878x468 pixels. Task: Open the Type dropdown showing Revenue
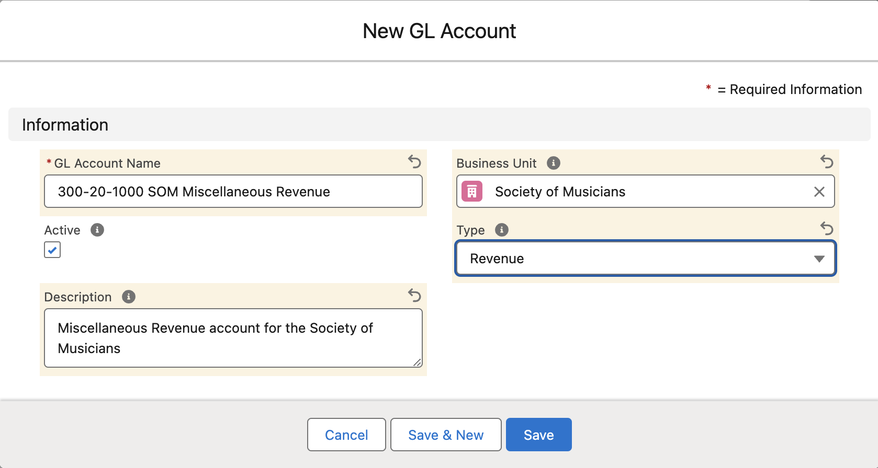tap(646, 259)
